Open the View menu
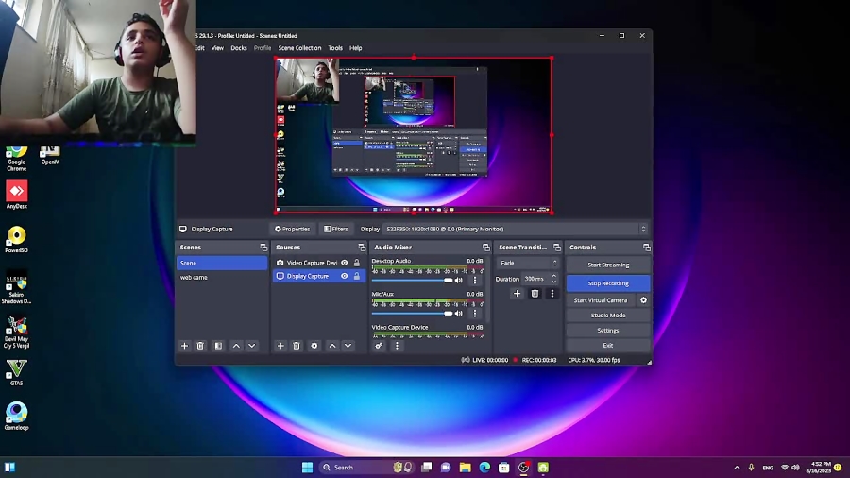Image resolution: width=850 pixels, height=478 pixels. coord(217,48)
